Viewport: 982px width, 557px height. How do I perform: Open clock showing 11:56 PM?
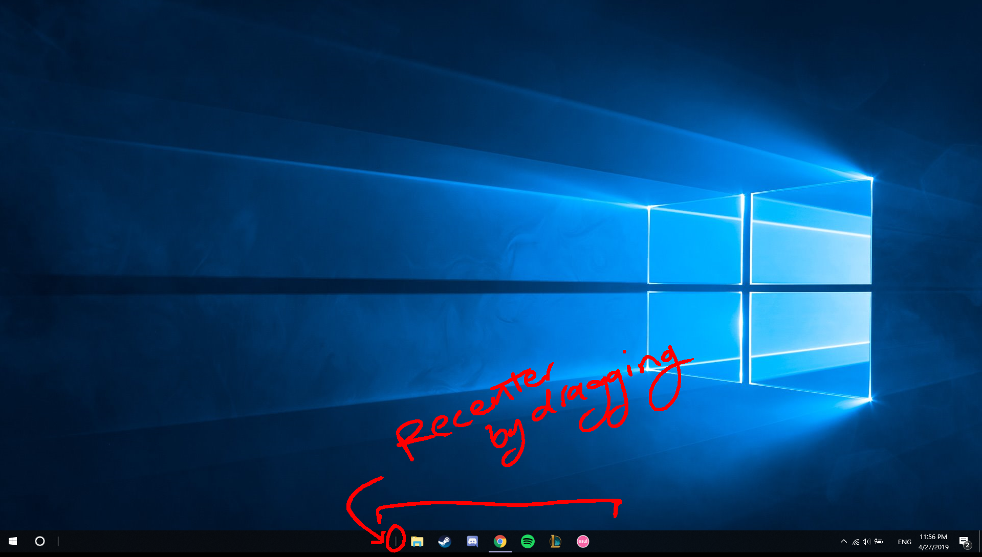(933, 542)
